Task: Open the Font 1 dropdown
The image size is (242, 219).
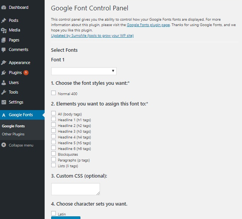Action: click(x=84, y=71)
